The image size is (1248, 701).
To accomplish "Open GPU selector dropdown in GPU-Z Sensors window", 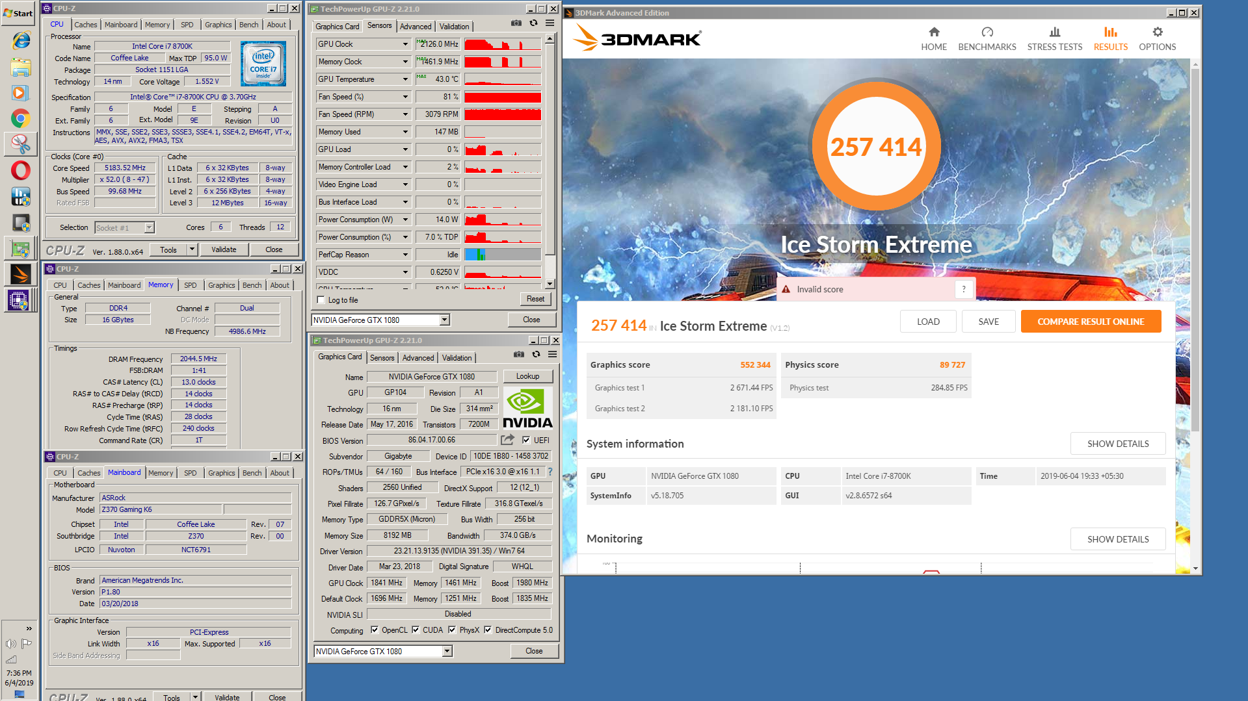I will point(445,320).
